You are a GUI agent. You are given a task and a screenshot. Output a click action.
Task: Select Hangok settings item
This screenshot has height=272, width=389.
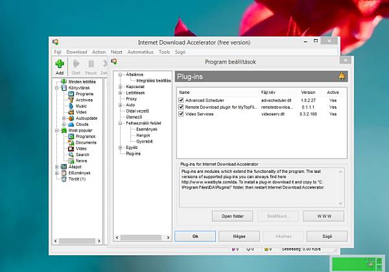coord(143,135)
